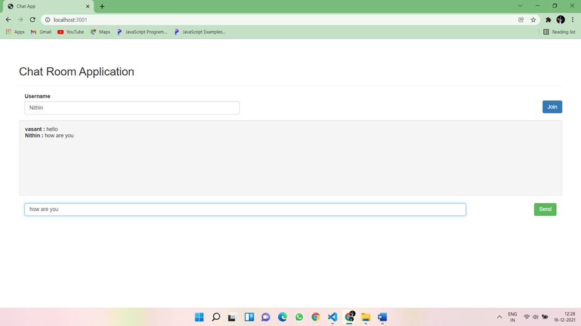Open Visual Studio Code from the taskbar
The width and height of the screenshot is (581, 326).
333,317
